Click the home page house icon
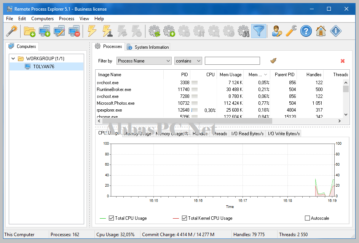 321,31
